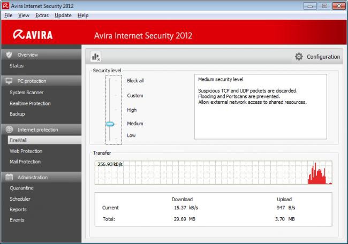The image size is (348, 244).
Task: Open Web Protection
Action: tap(26, 151)
